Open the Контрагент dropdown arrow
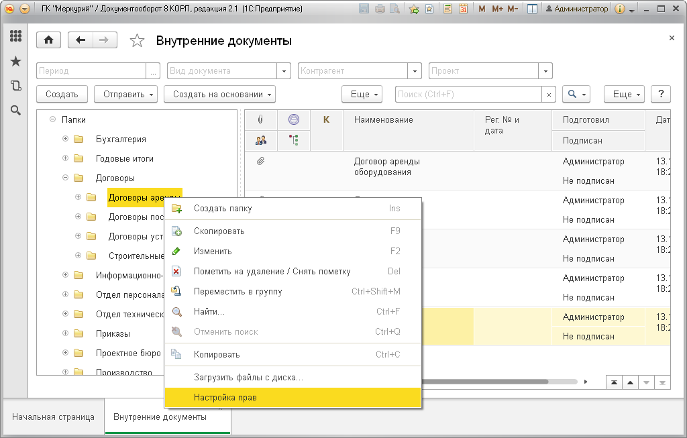687x438 pixels. [x=415, y=71]
